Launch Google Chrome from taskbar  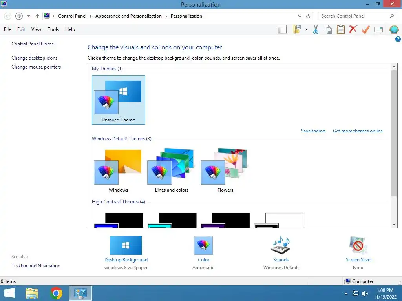[x=57, y=293]
